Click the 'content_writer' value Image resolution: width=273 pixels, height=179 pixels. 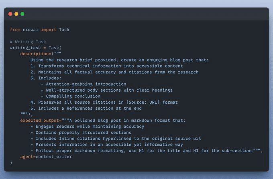tap(54, 157)
